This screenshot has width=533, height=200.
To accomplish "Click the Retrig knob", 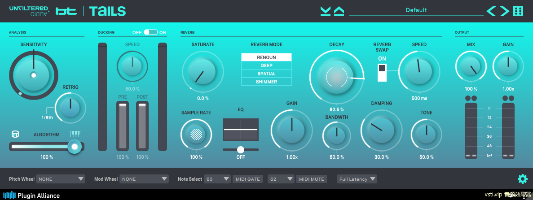I will [70, 108].
